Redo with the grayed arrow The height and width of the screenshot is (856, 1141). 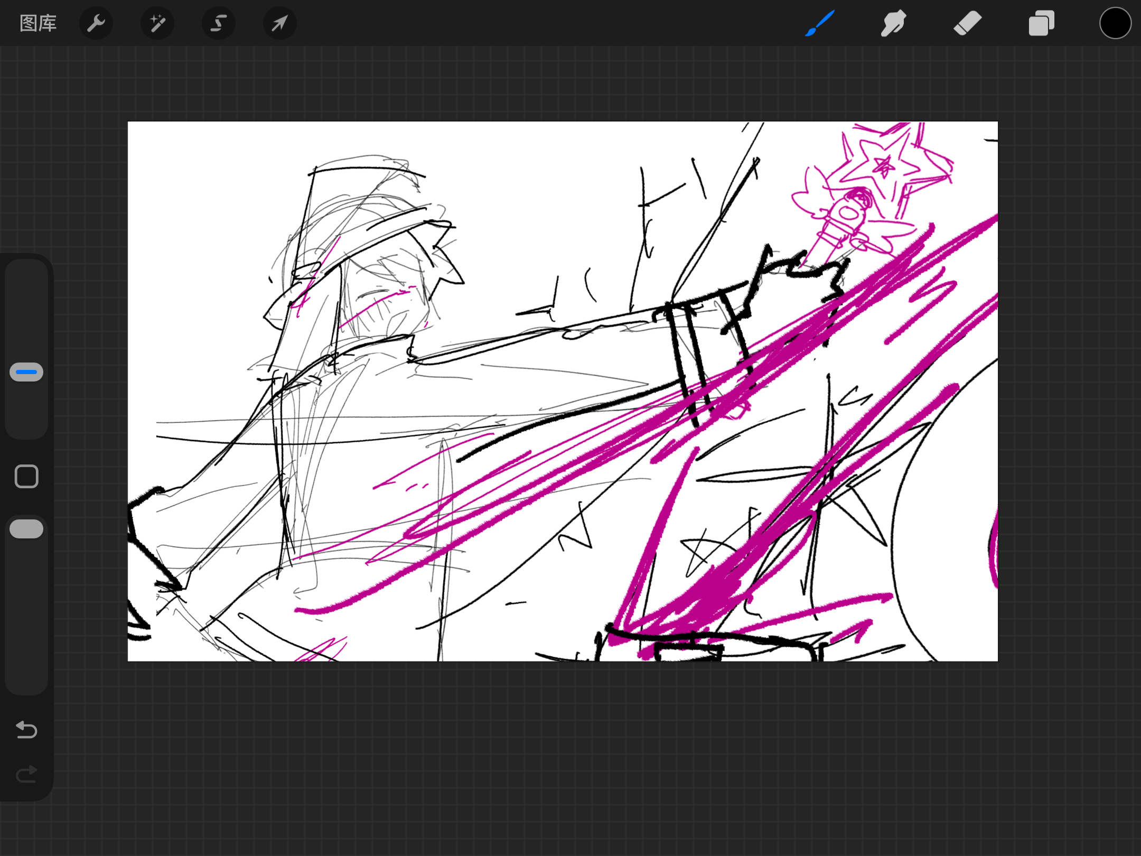(26, 775)
